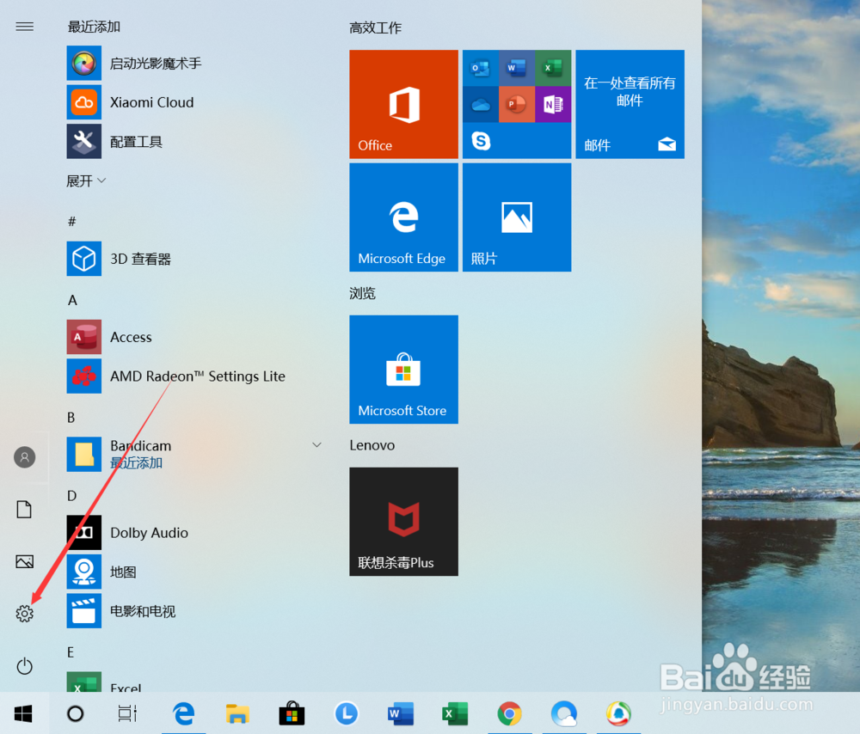
Task: Open the 联想杀毒Plus tile
Action: tap(403, 522)
